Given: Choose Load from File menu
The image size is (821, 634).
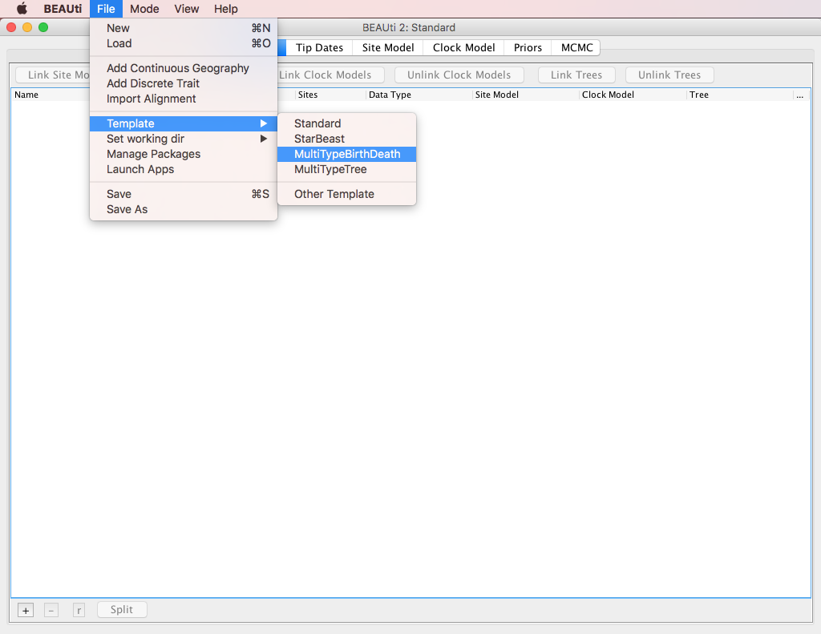Looking at the screenshot, I should 184,43.
